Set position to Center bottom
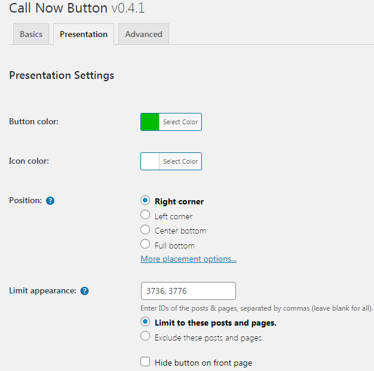Screen dimensions: 374x371 (x=145, y=230)
